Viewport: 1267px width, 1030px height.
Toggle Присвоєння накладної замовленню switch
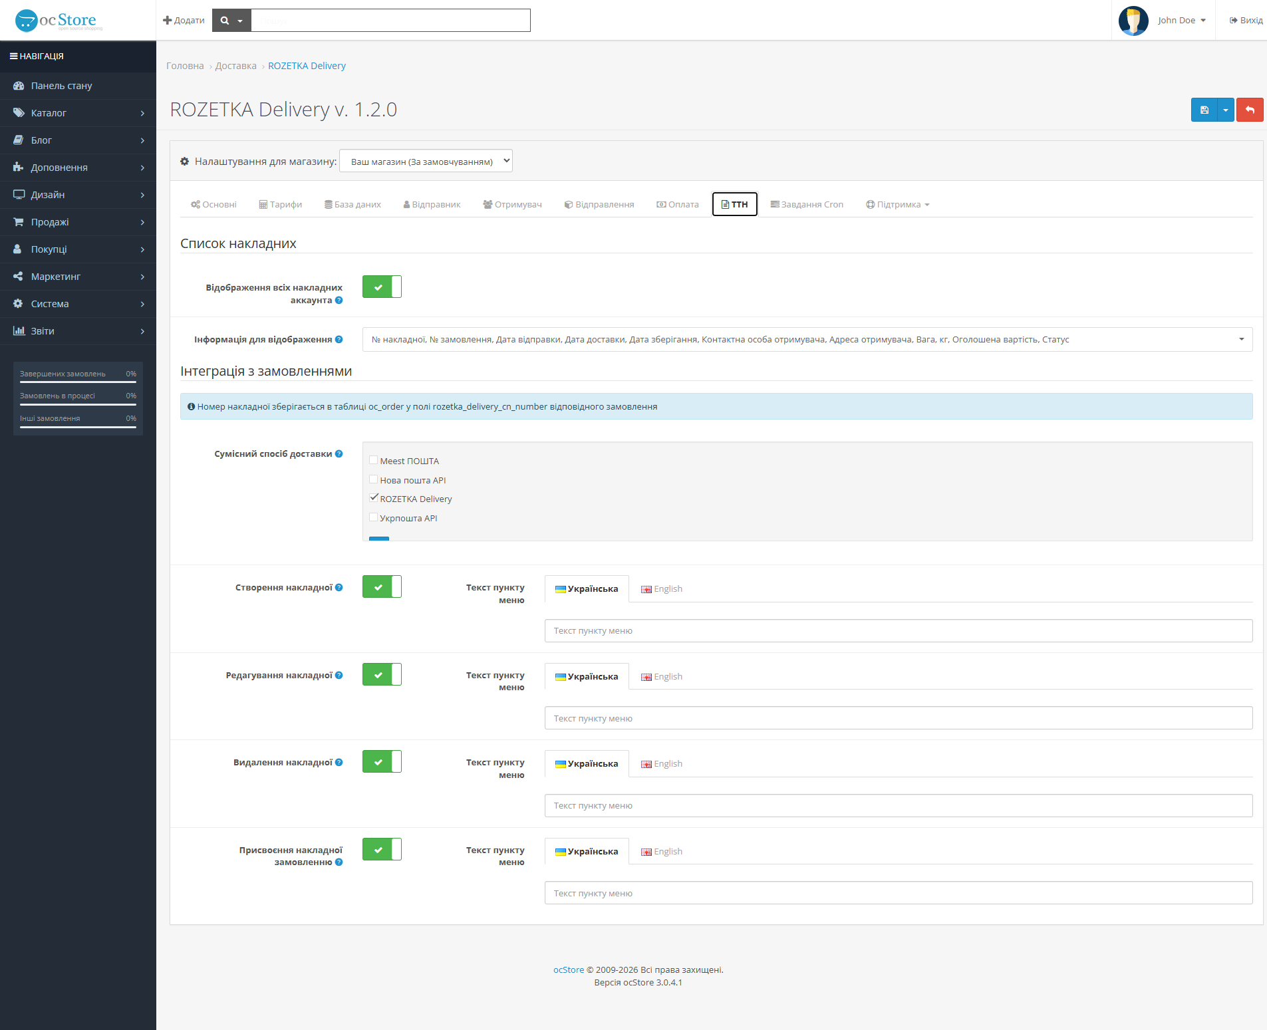tap(382, 849)
